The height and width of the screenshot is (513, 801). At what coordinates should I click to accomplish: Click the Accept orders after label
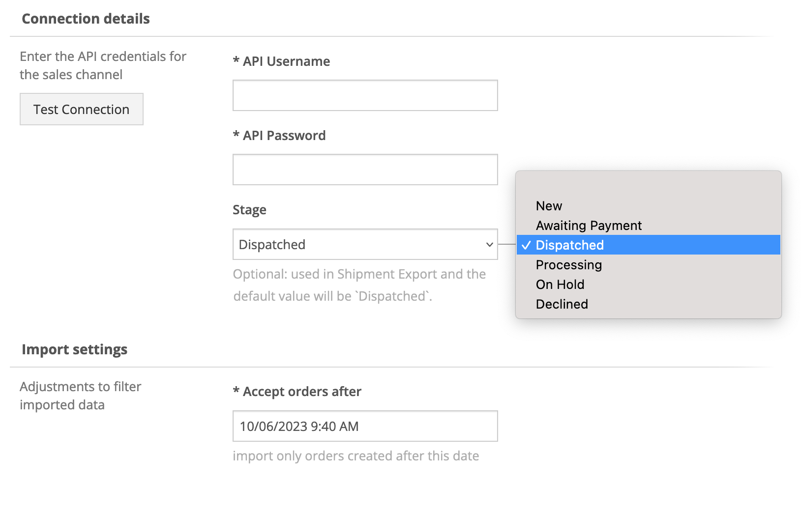coord(301,392)
